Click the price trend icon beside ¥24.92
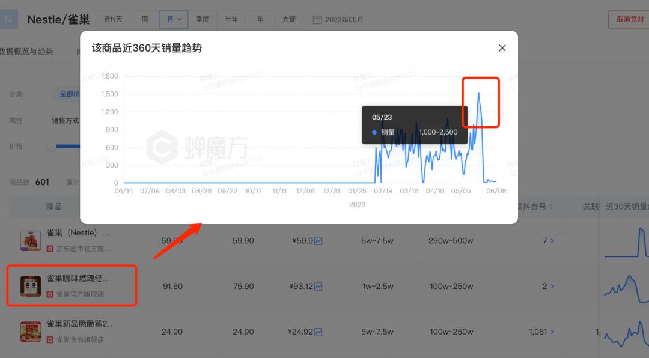This screenshot has height=358, width=649. point(317,332)
